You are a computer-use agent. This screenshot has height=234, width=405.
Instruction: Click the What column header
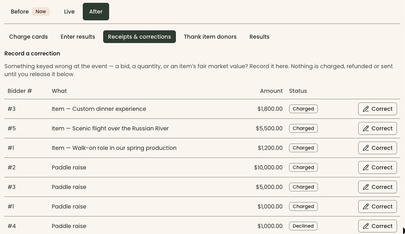59,91
